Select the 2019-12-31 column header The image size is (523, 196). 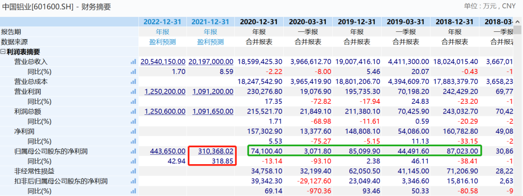point(357,22)
